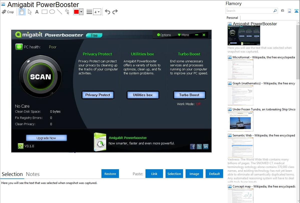The image size is (300, 203).
Task: Open Options in Powerbooster
Action: 164,35
